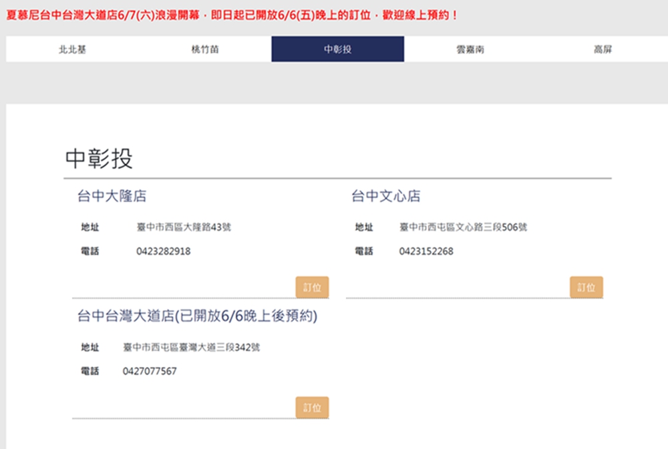Click the 台中大隆店 store title

click(112, 197)
